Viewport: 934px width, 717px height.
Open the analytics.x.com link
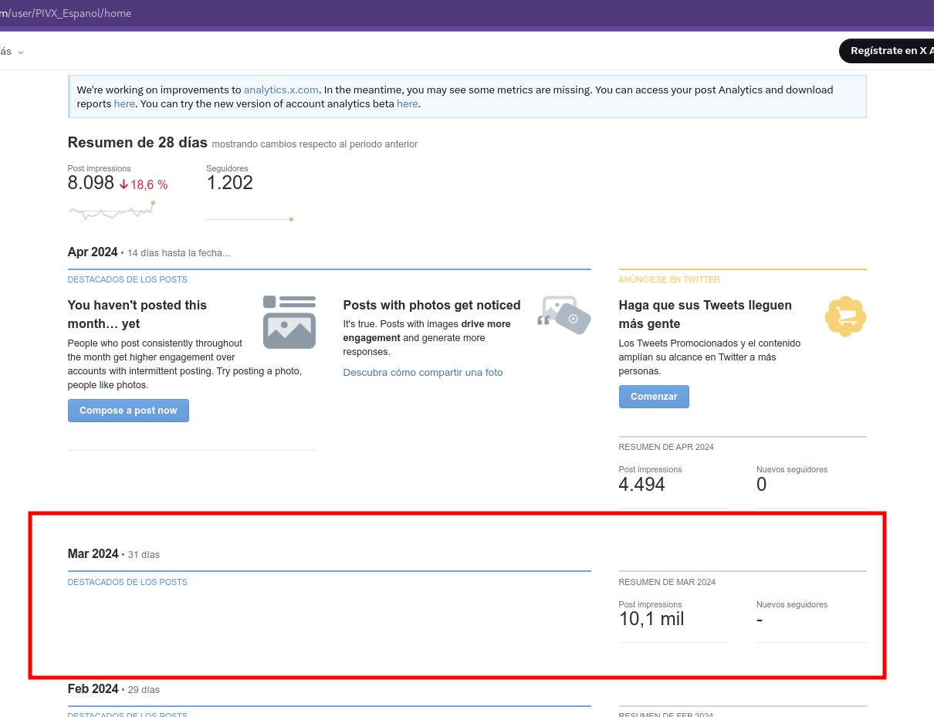[x=281, y=90]
